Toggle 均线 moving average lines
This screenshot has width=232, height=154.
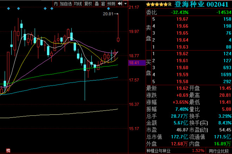pos(78,4)
